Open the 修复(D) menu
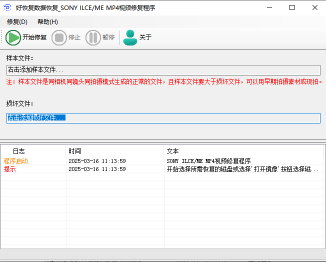Screen dimensions: 326x262 [x=17, y=22]
